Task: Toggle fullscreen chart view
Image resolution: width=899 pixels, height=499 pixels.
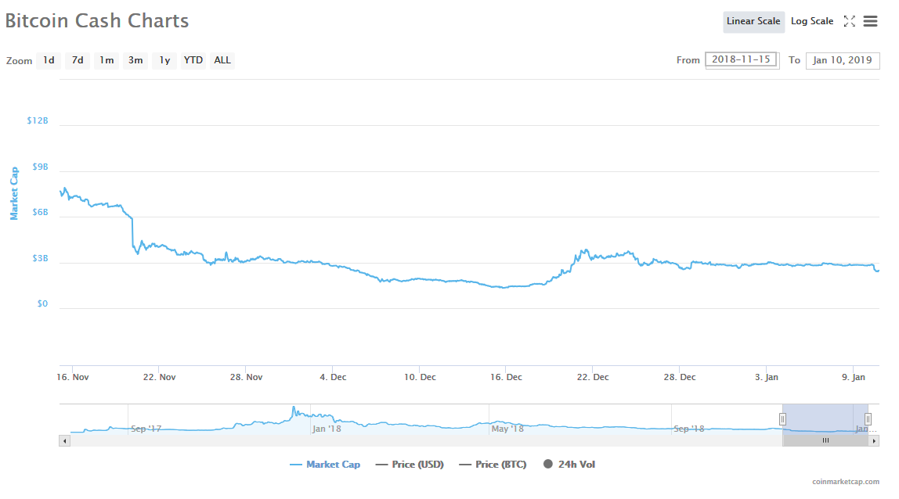Action: coord(850,21)
